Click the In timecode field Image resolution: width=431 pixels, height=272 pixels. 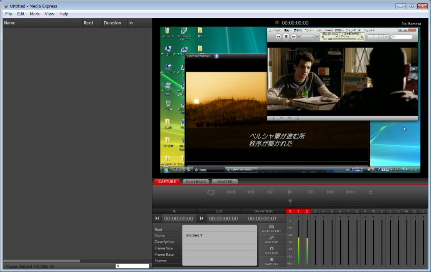pos(179,219)
